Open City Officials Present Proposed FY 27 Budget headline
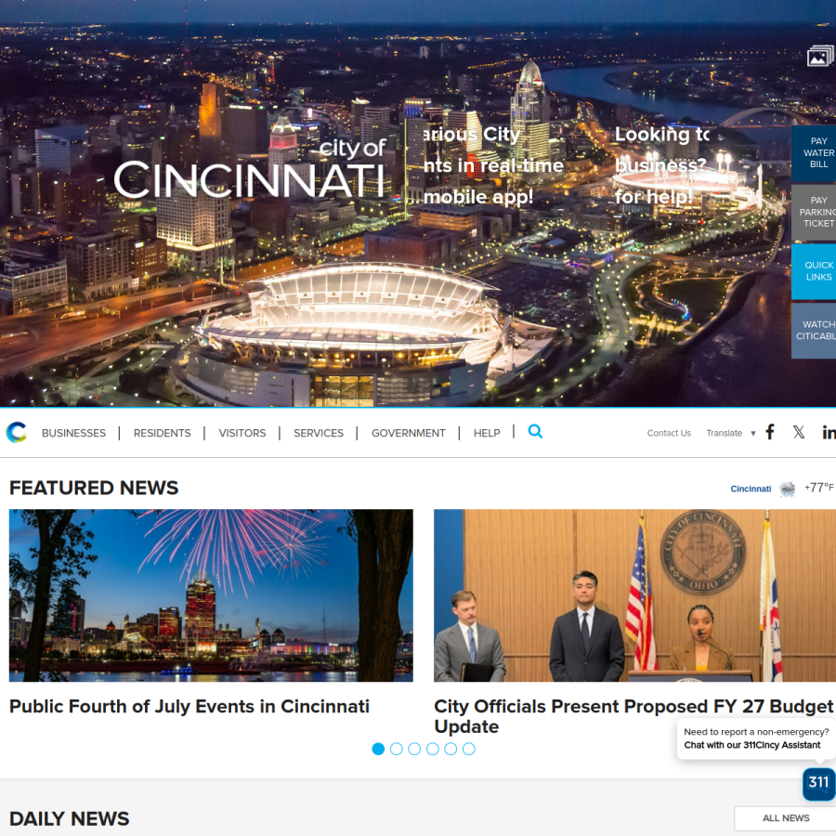836x836 pixels. pyautogui.click(x=634, y=716)
